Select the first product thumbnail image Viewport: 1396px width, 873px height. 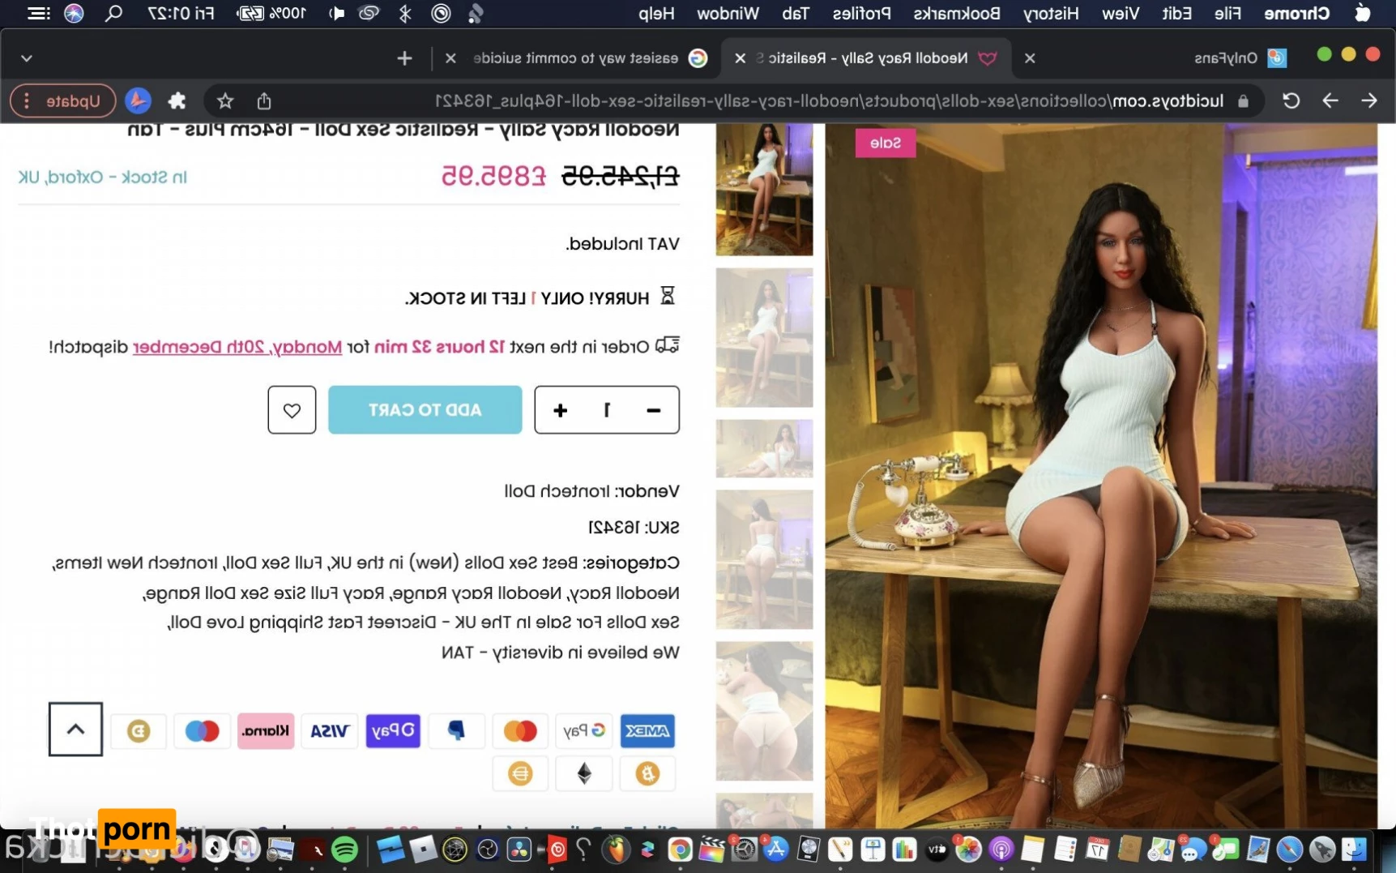(x=764, y=190)
